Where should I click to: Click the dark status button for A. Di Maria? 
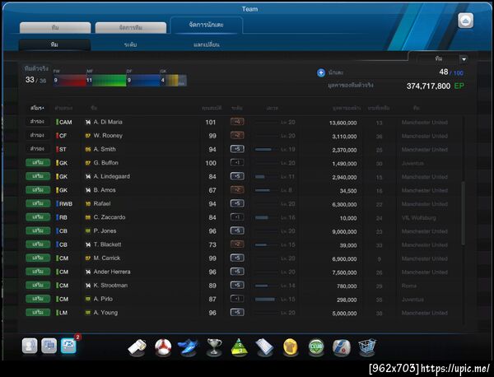click(x=38, y=122)
